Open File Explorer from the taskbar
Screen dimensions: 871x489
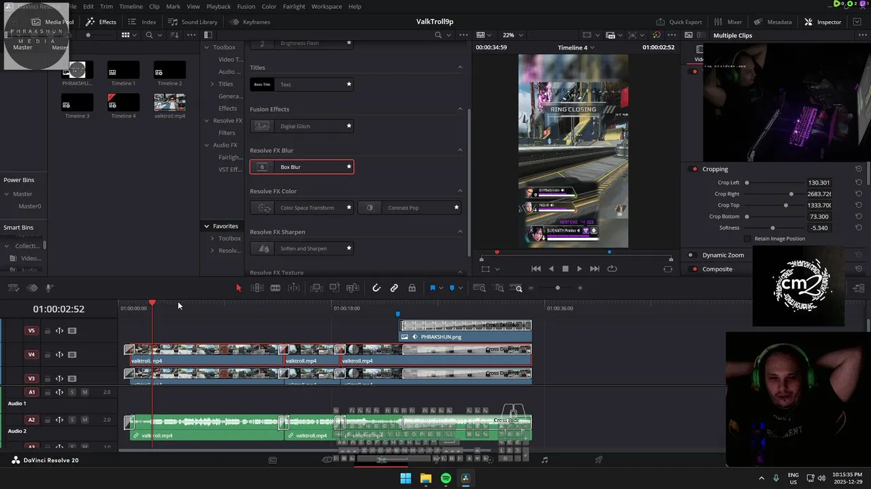coord(425,478)
